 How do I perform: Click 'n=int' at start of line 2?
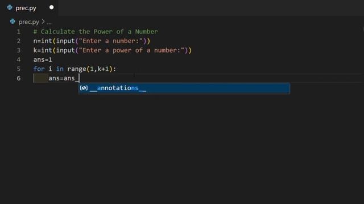point(43,41)
